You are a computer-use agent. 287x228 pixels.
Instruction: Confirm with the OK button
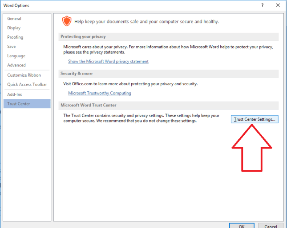[242, 225]
